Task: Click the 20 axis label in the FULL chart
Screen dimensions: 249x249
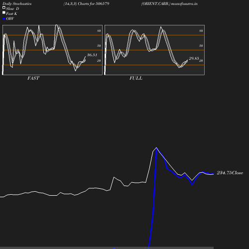Action: pos(201,61)
